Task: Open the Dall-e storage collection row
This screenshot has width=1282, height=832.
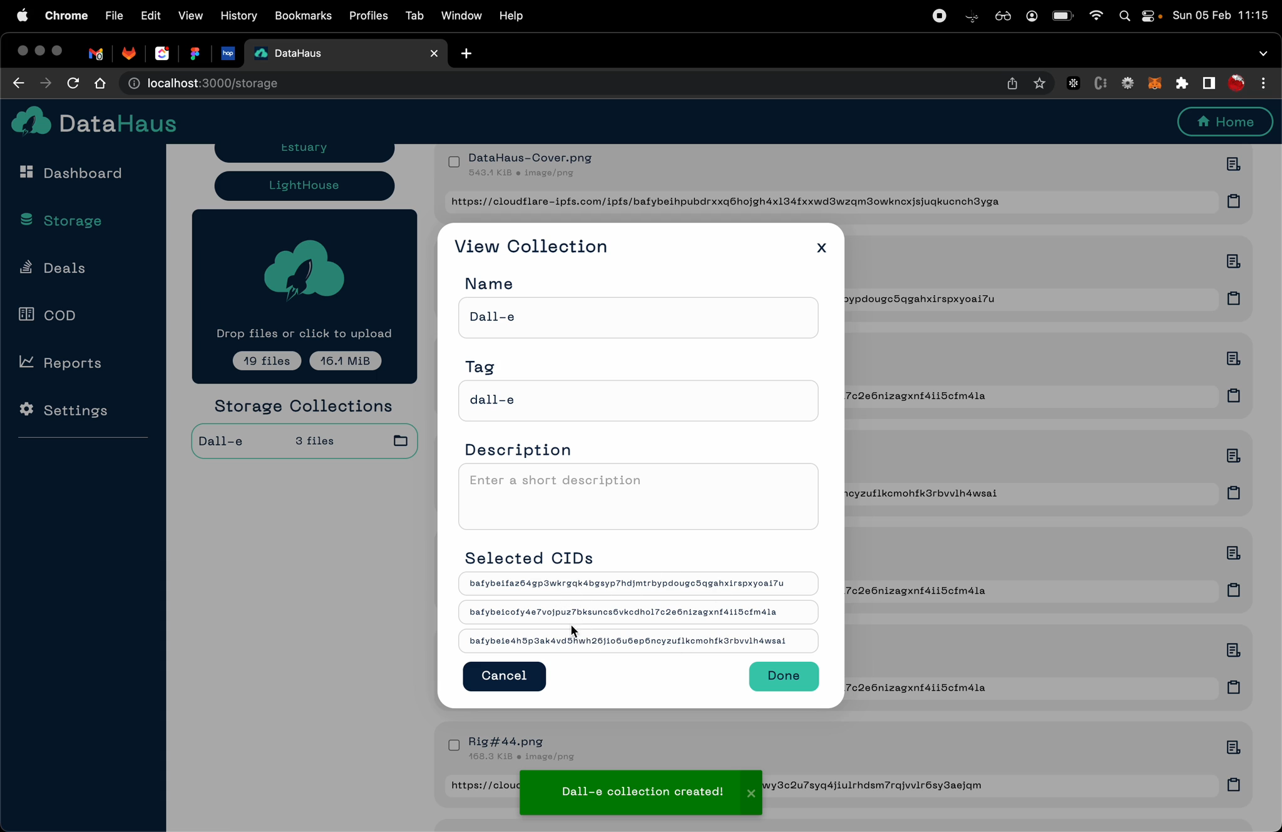Action: (304, 441)
